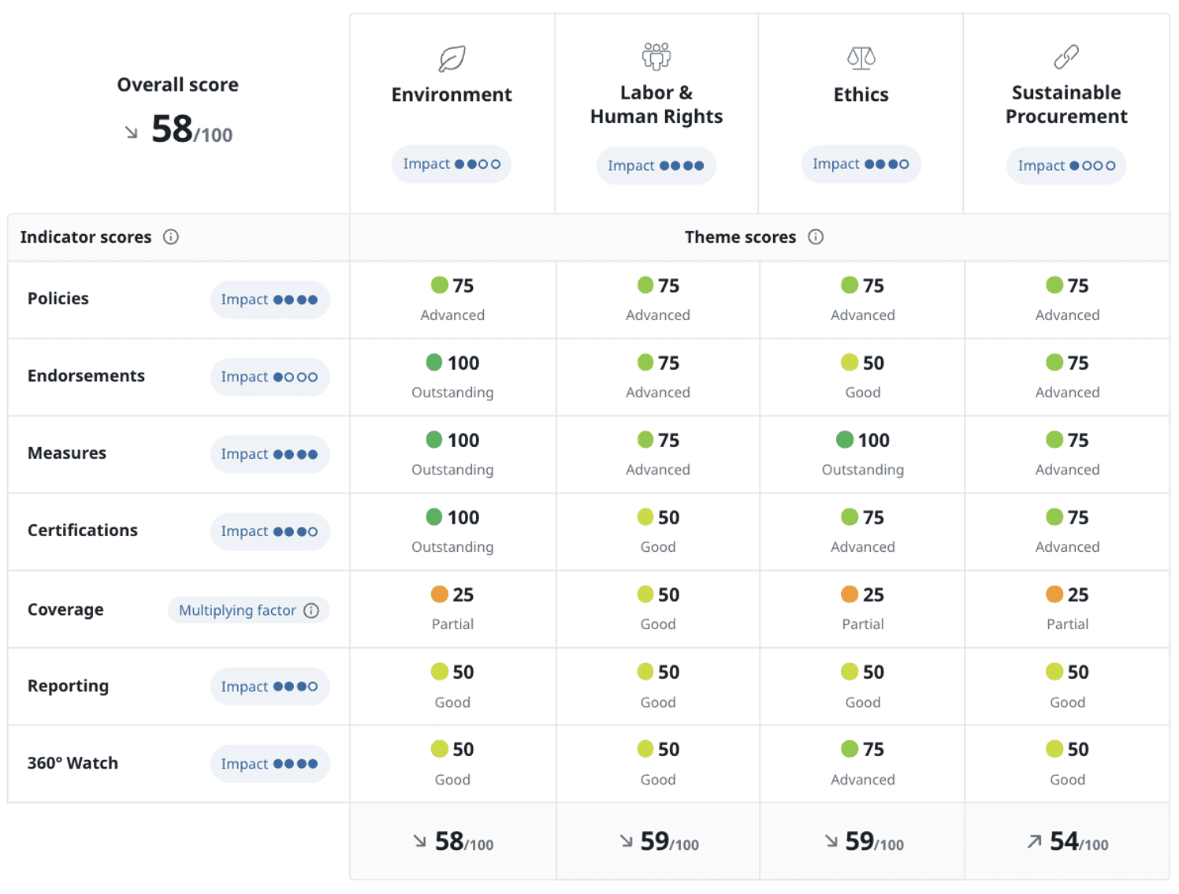Open the Theme scores info icon
Viewport: 1179px width, 894px height.
[x=816, y=237]
